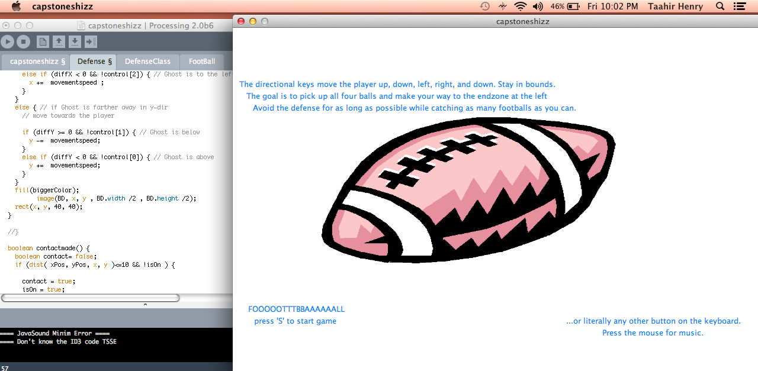Stop the running sketch
This screenshot has height=371, width=758.
tap(23, 41)
